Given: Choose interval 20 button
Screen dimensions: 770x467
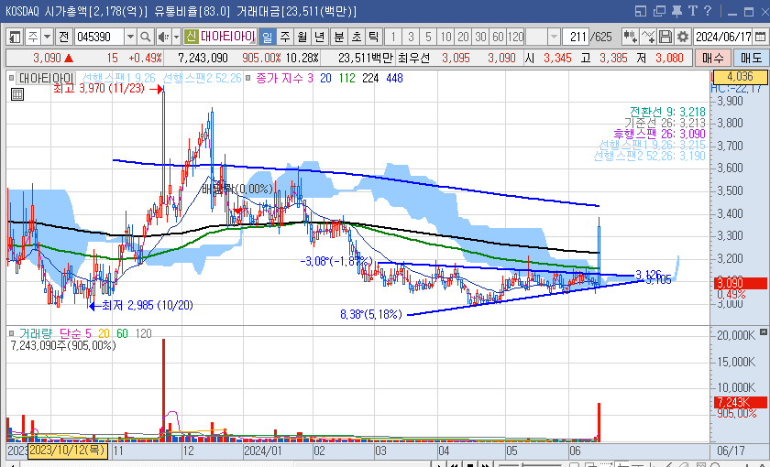Looking at the screenshot, I should pyautogui.click(x=463, y=37).
